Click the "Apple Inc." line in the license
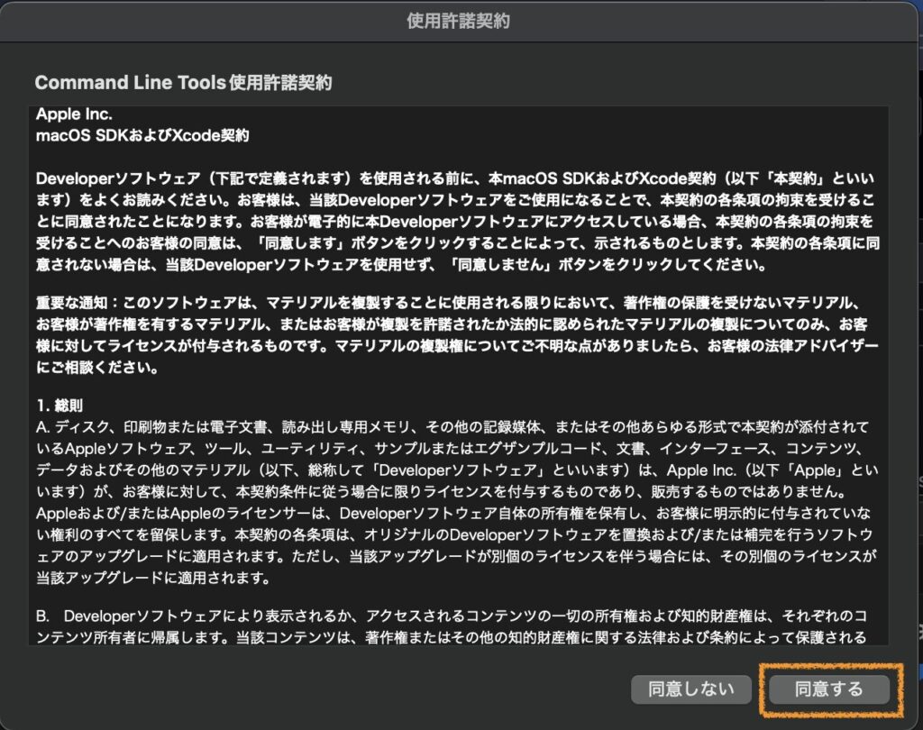Screen dimensions: 923x730 [74, 114]
